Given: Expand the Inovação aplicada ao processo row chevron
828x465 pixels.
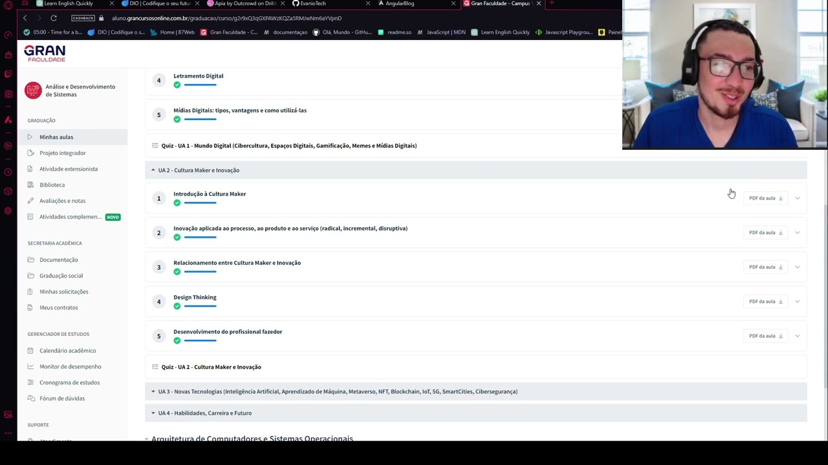Looking at the screenshot, I should 797,232.
